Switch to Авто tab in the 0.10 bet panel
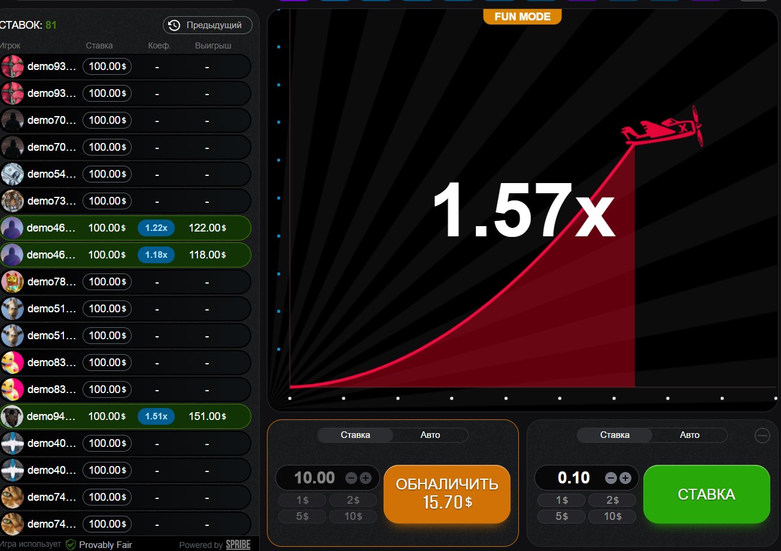781x551 pixels. tap(689, 435)
